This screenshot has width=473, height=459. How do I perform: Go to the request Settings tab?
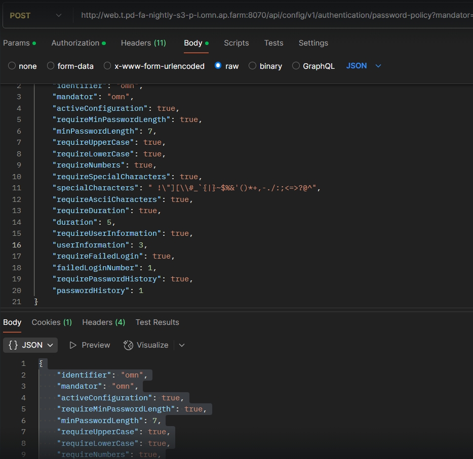(313, 43)
